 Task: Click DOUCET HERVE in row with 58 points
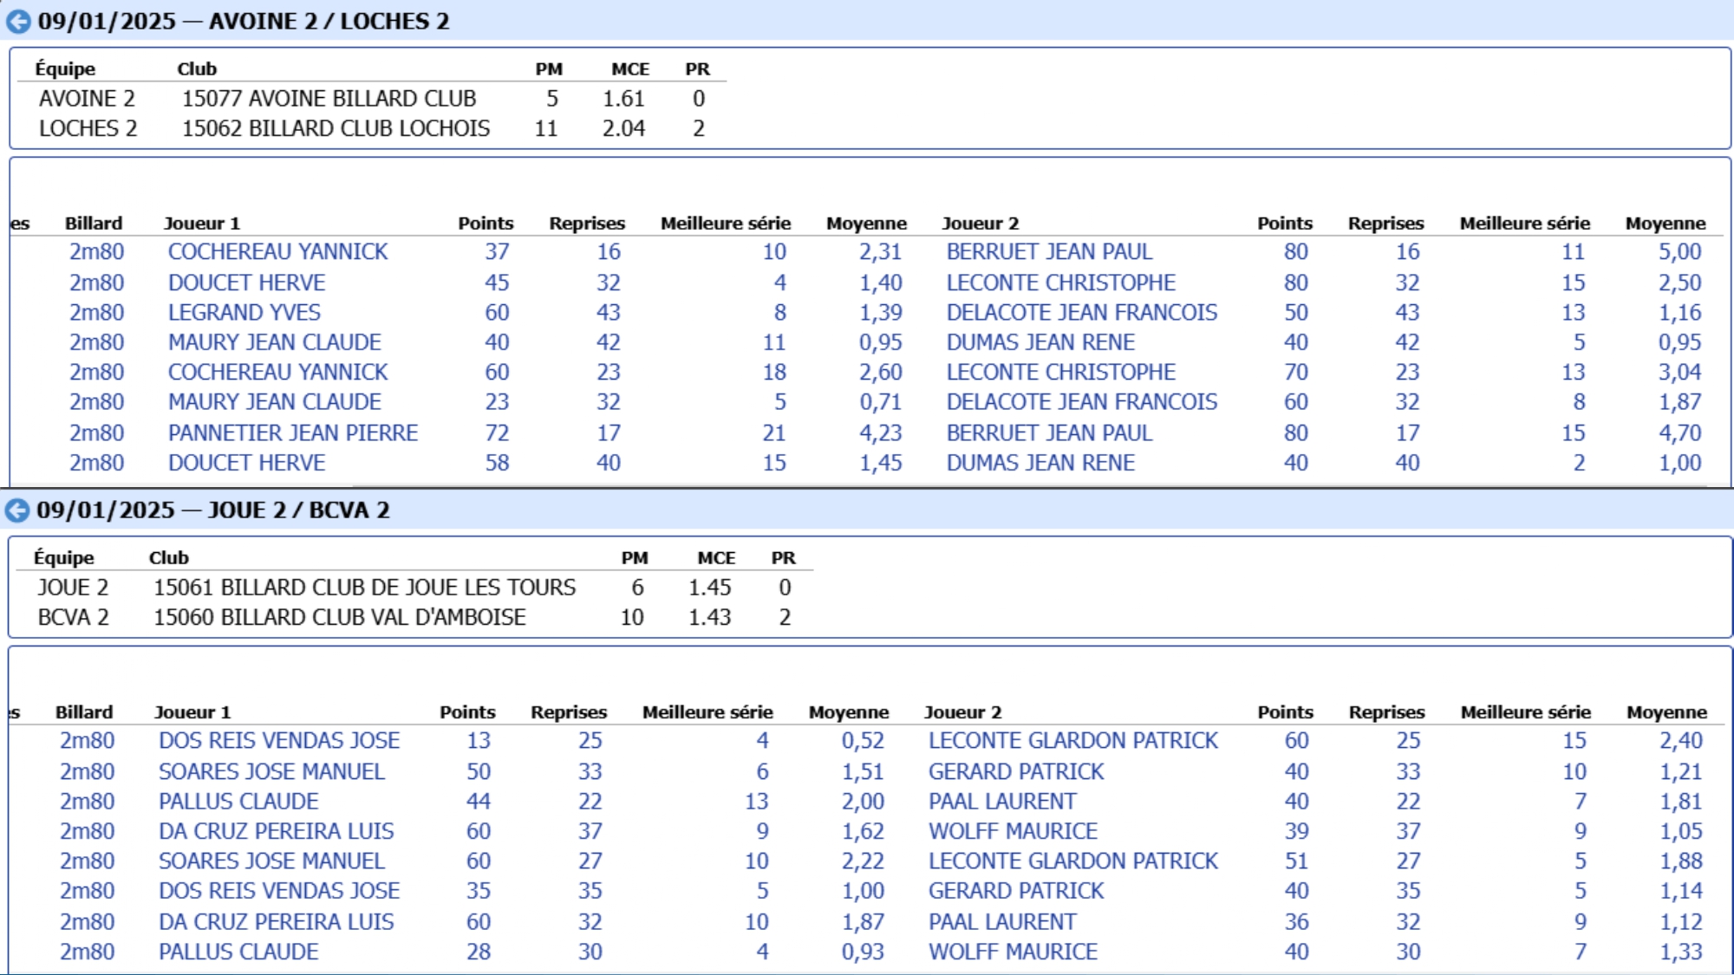(x=246, y=463)
